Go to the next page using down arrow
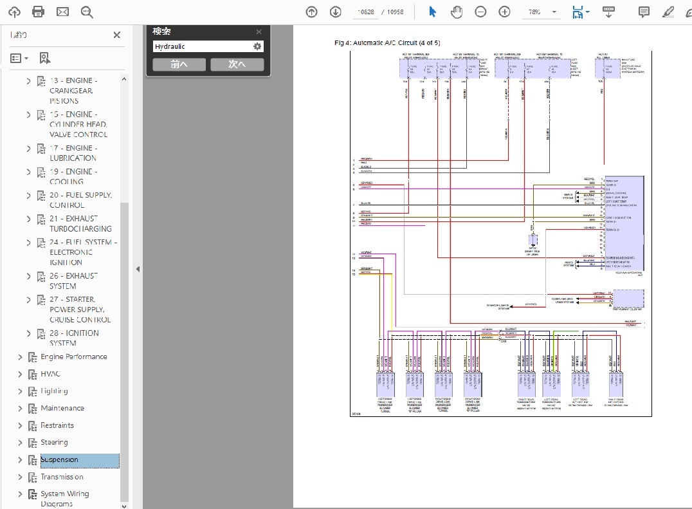This screenshot has width=692, height=509. point(335,12)
